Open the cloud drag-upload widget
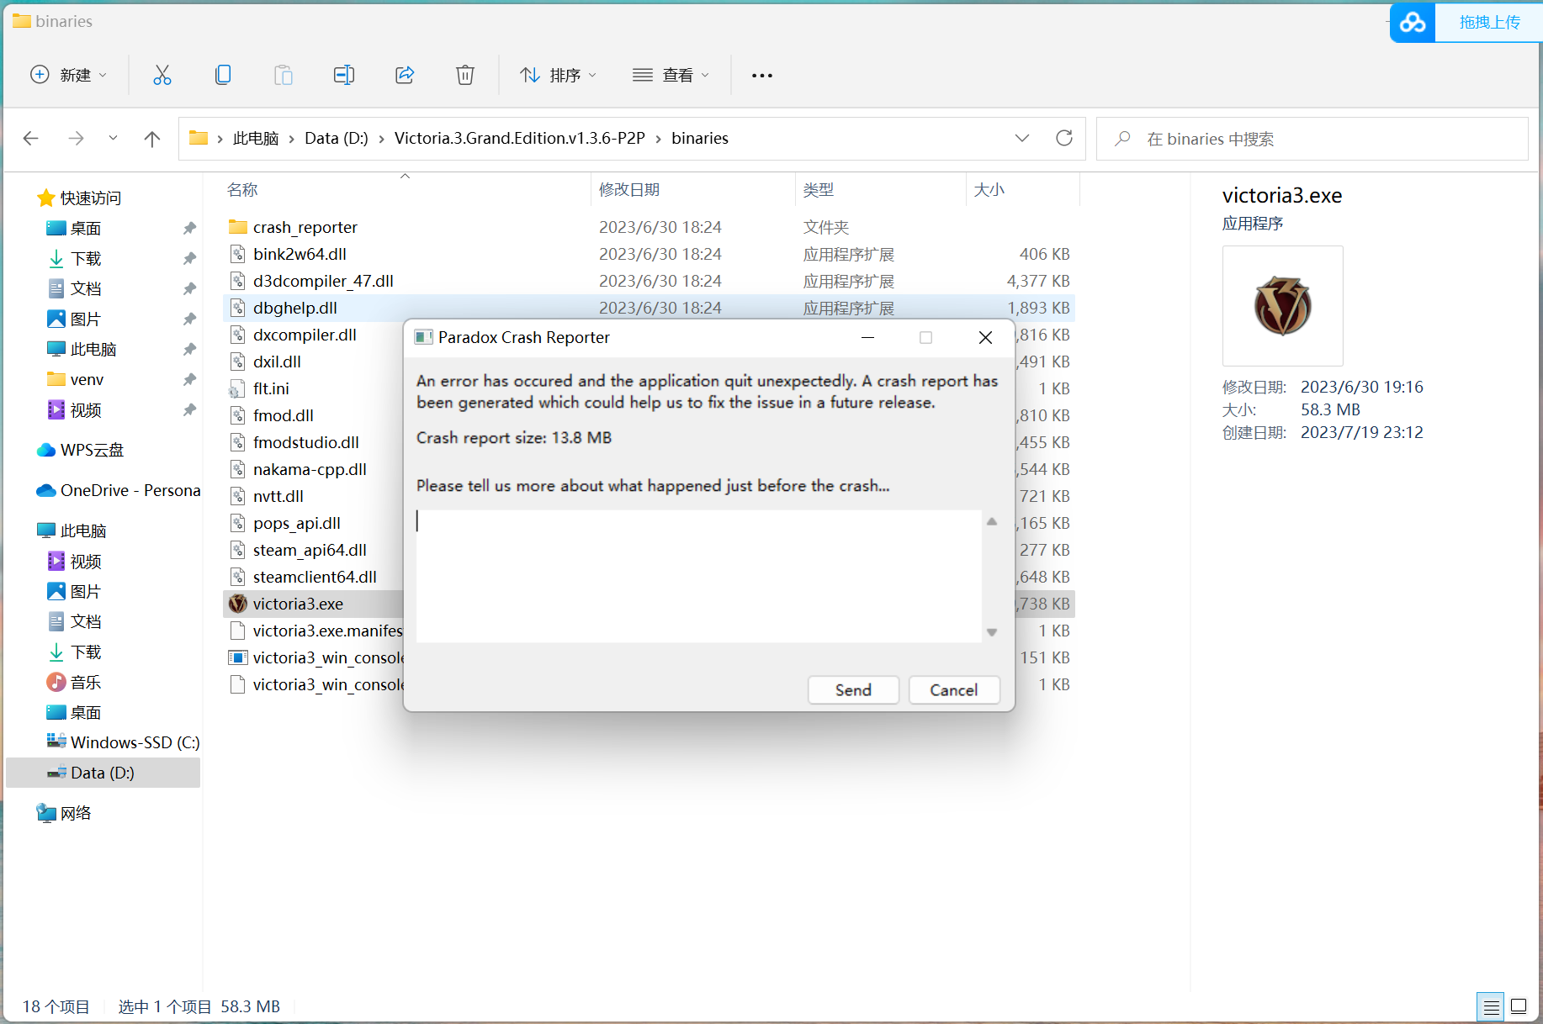Viewport: 1543px width, 1024px height. [x=1466, y=23]
